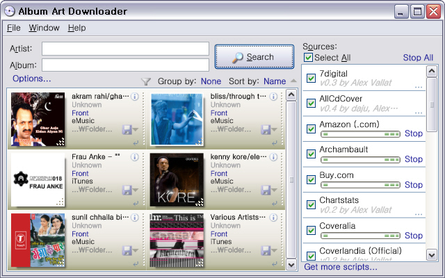Screen dimensions: 445x278
Task: Expand save options arrow for Frau Anke
Action: point(136,190)
